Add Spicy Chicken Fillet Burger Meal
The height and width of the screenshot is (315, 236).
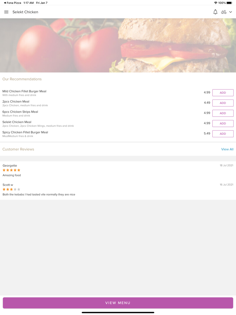point(223,134)
